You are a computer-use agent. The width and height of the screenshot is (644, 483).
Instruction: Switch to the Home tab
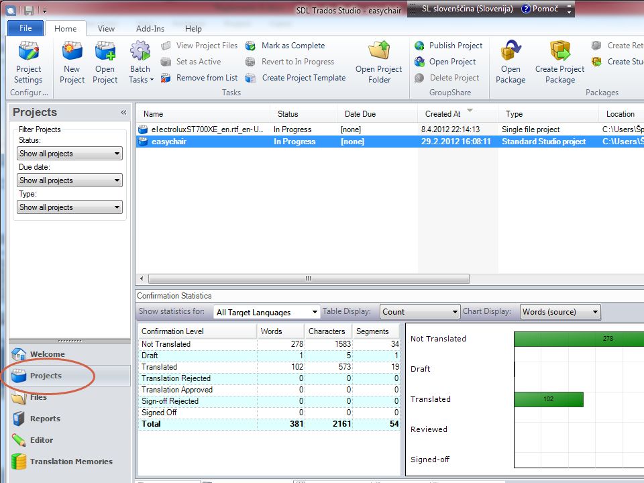pos(65,28)
